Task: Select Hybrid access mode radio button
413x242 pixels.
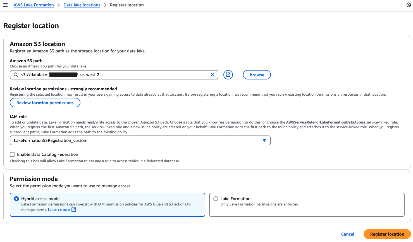Action: pyautogui.click(x=16, y=199)
